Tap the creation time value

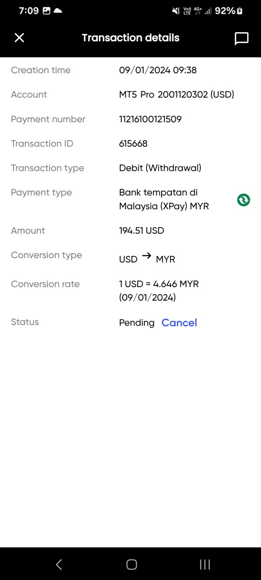158,70
